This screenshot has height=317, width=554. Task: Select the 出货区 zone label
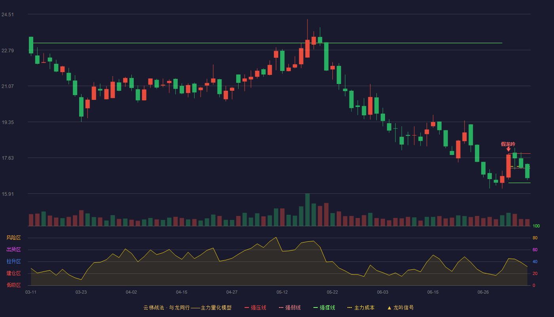(x=13, y=250)
